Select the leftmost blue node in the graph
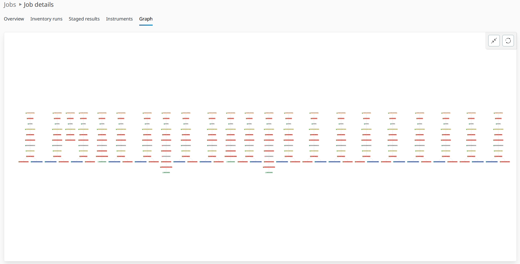This screenshot has height=264, width=520. click(37, 162)
